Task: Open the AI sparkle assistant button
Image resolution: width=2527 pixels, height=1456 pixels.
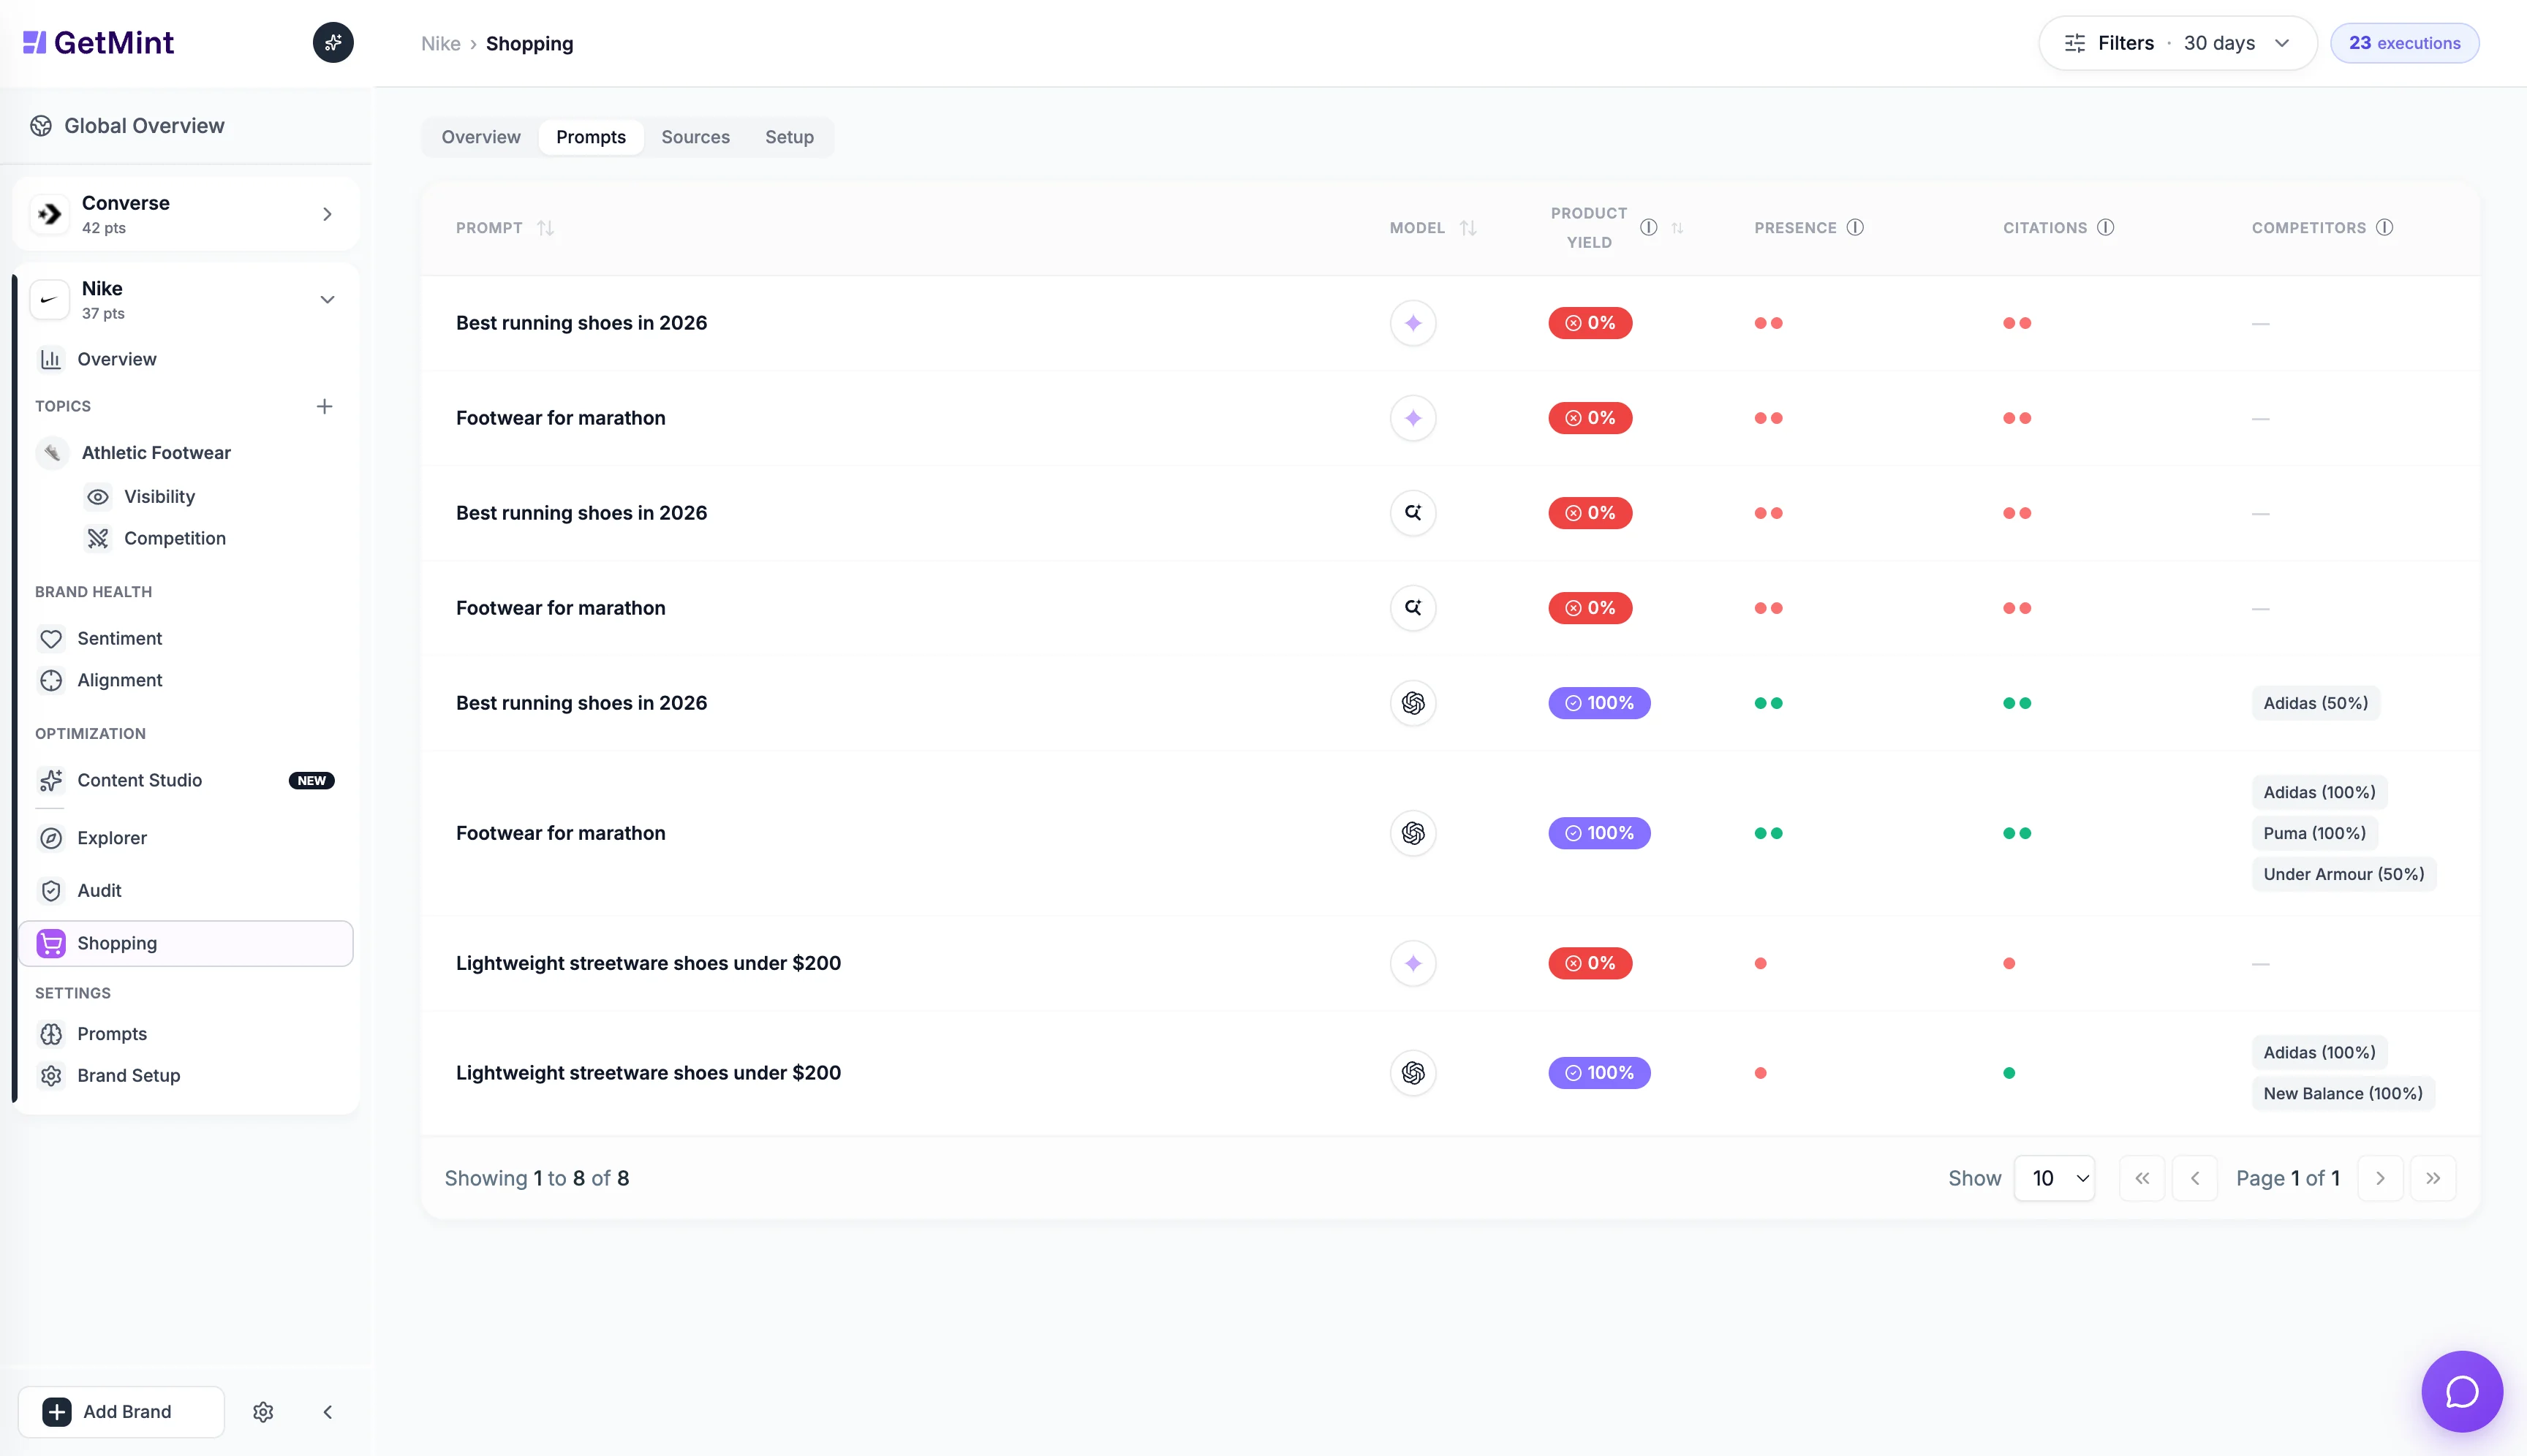Action: pyautogui.click(x=333, y=42)
